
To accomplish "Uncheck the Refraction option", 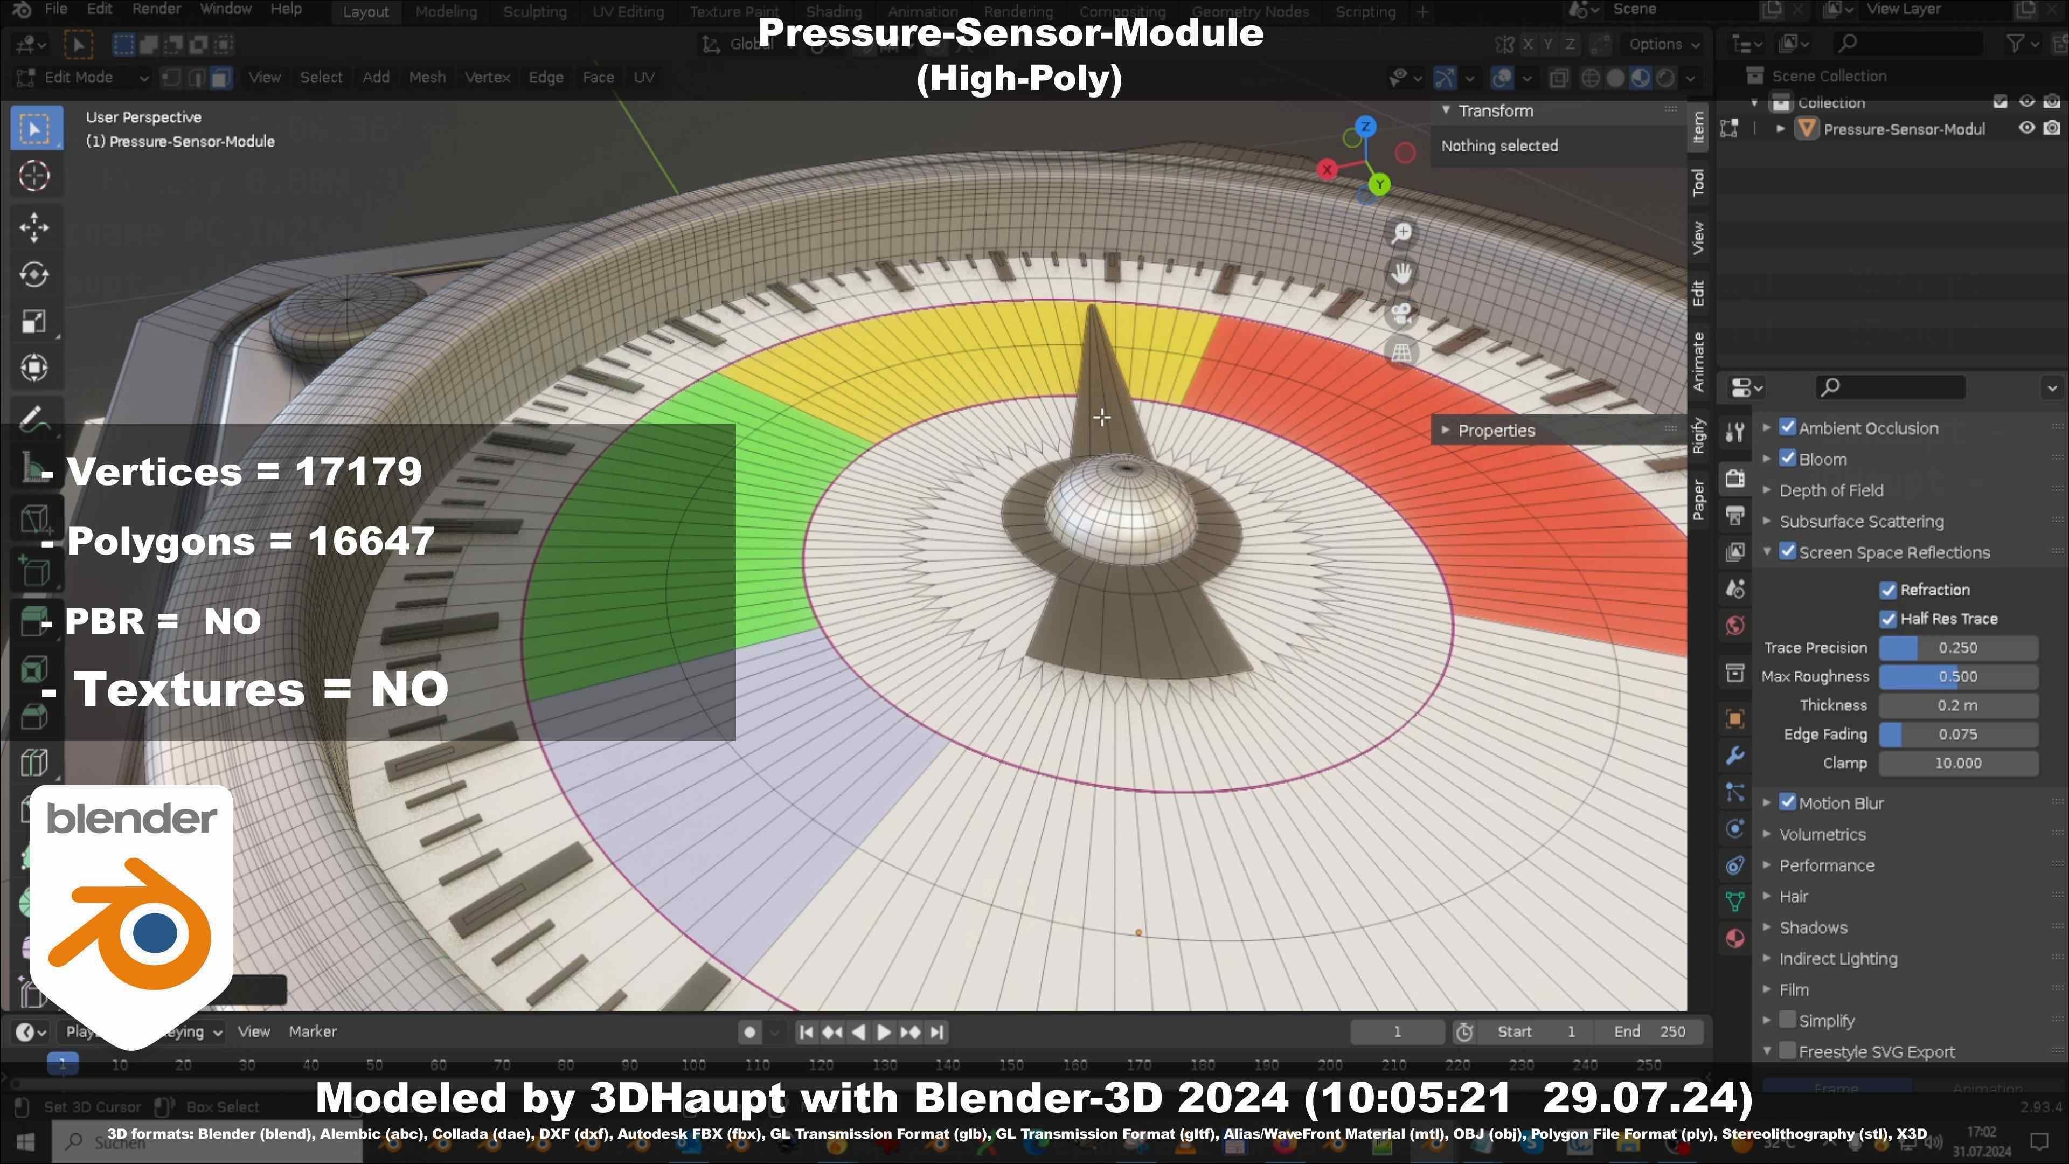I will point(1889,591).
